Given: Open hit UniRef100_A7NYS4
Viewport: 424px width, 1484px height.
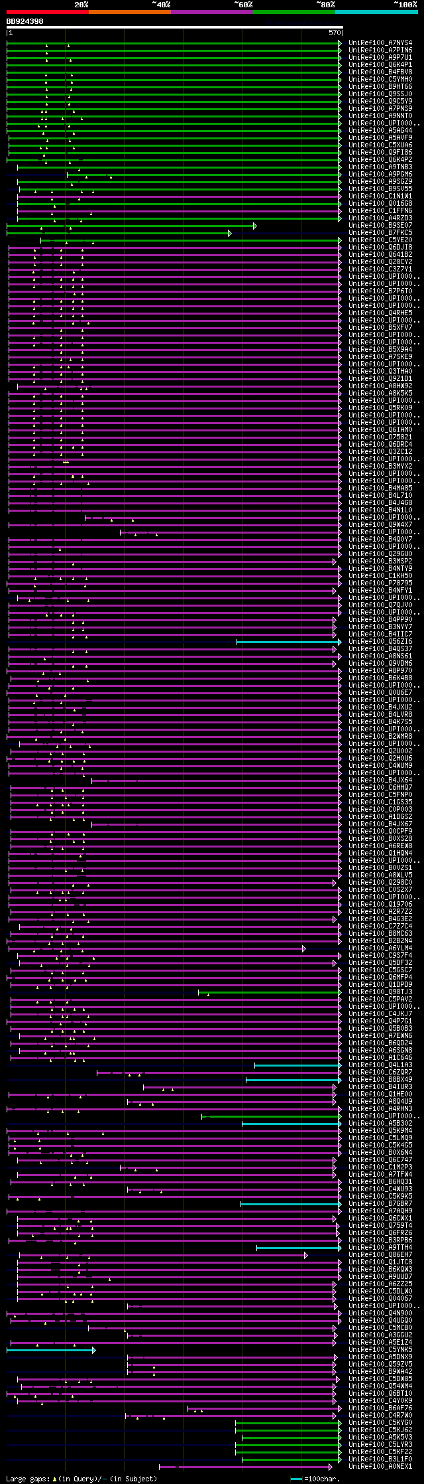Looking at the screenshot, I should tap(380, 43).
